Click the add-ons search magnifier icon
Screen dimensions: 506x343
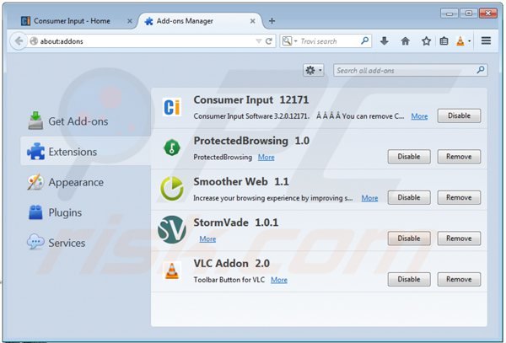click(x=481, y=70)
